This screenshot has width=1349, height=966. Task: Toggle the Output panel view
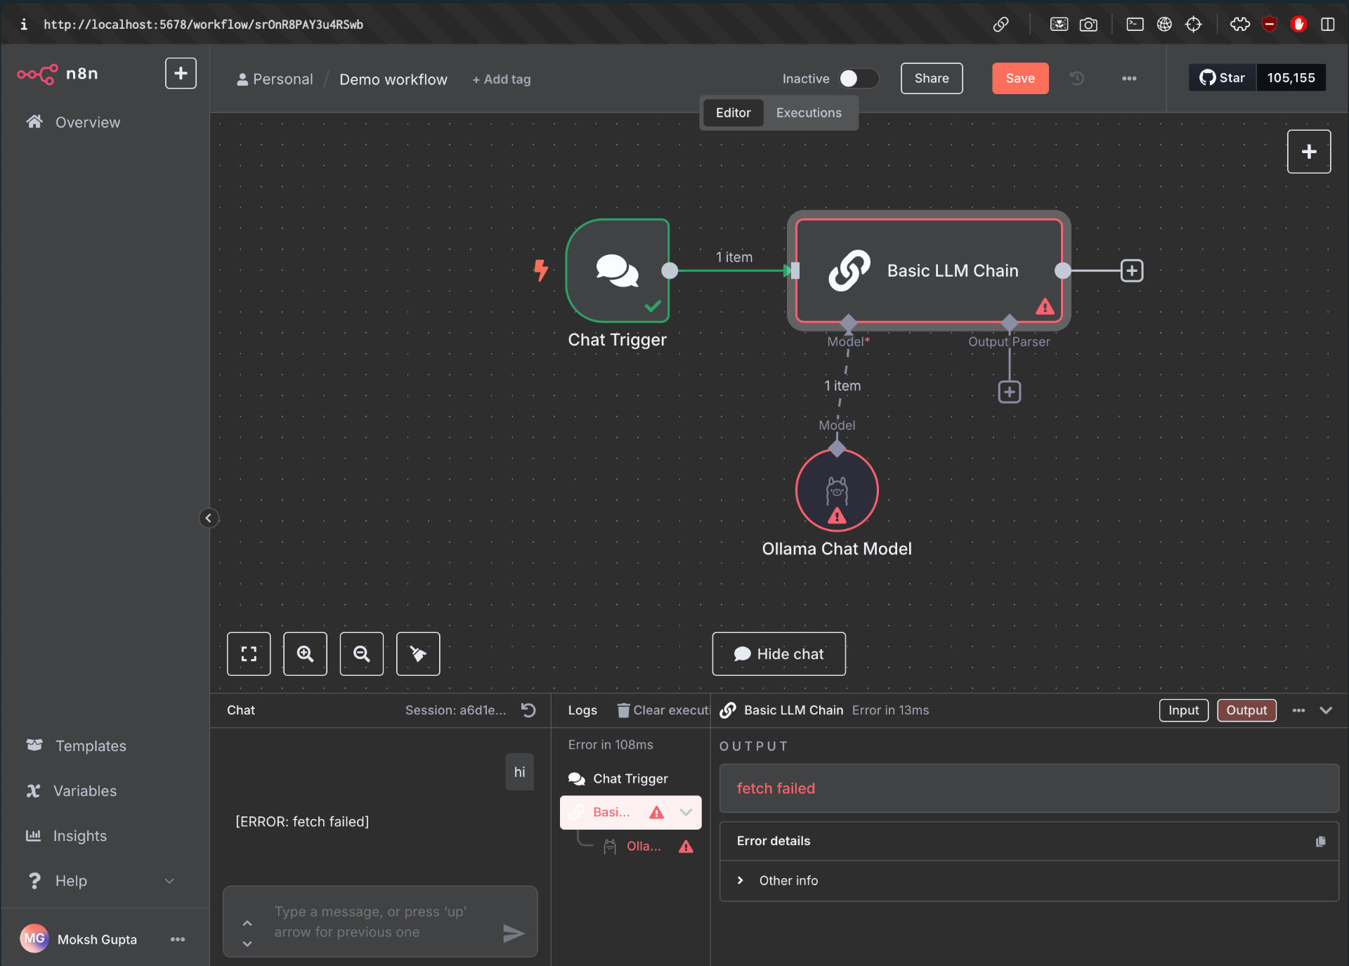[x=1246, y=710]
